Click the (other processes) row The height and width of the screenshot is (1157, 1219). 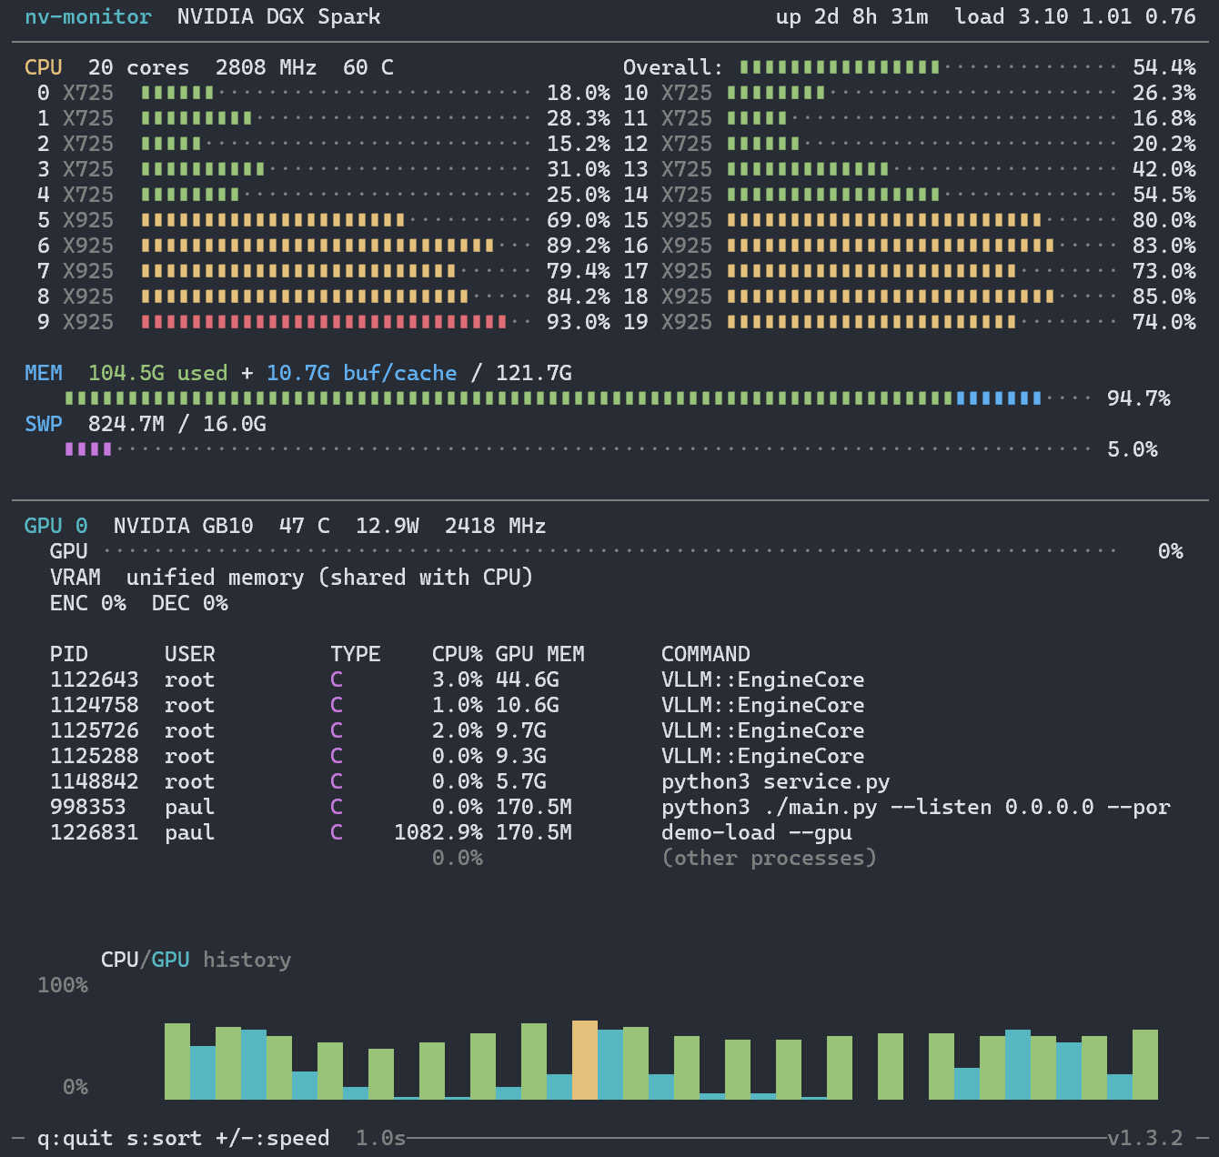769,858
